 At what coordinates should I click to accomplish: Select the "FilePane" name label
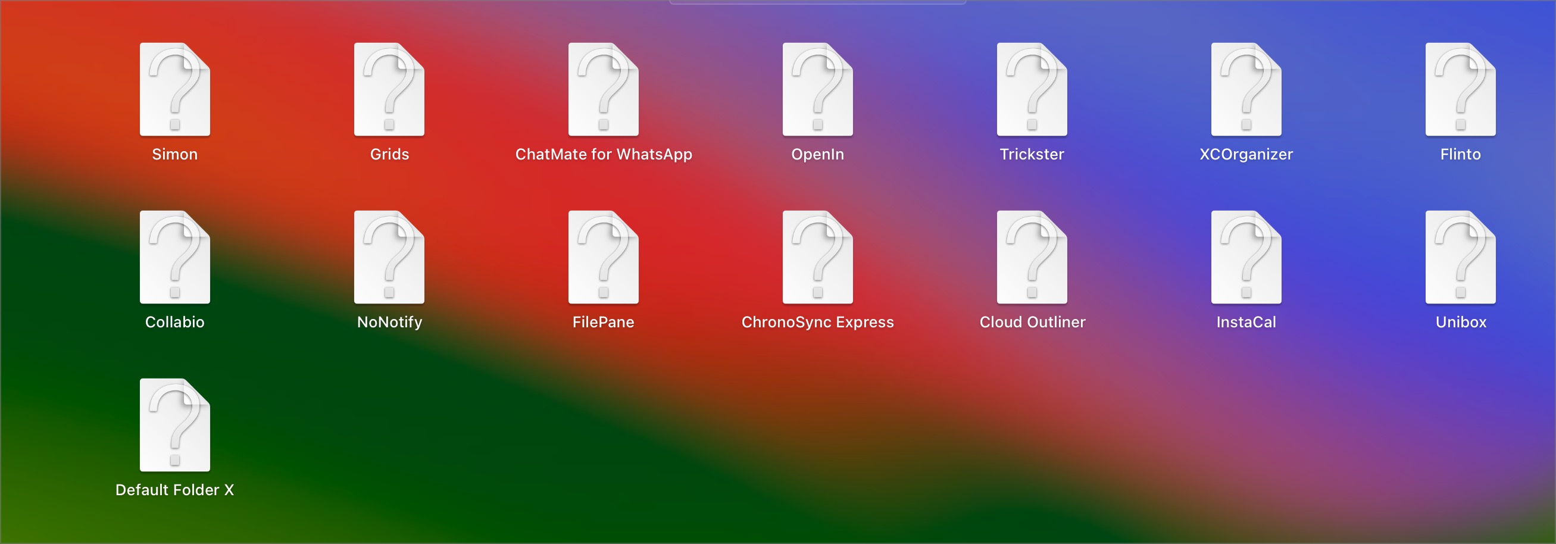(x=604, y=323)
